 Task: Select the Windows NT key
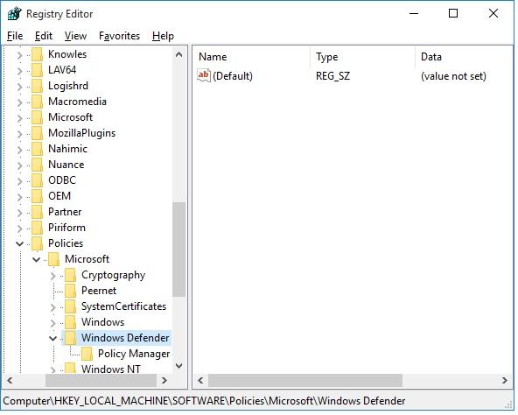pos(110,369)
